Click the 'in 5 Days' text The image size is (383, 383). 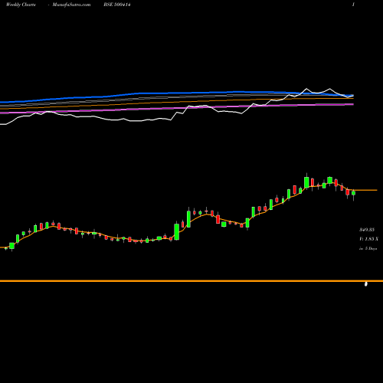coord(368,248)
